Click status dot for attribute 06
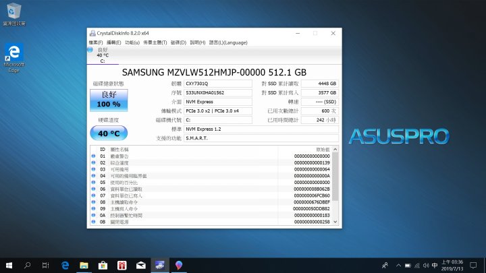Image resolution: width=486 pixels, height=273 pixels. coord(93,189)
